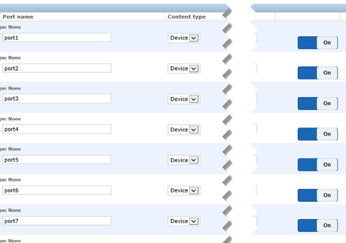Image resolution: width=346 pixels, height=243 pixels.
Task: Toggle the On switch for port5
Action: (x=318, y=165)
